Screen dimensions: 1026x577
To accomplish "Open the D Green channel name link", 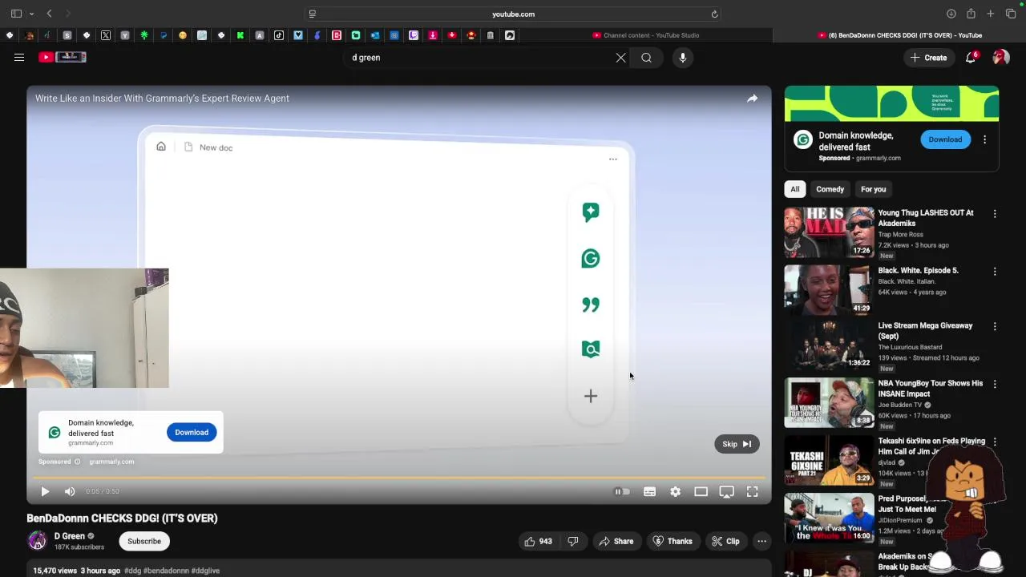I will [70, 536].
